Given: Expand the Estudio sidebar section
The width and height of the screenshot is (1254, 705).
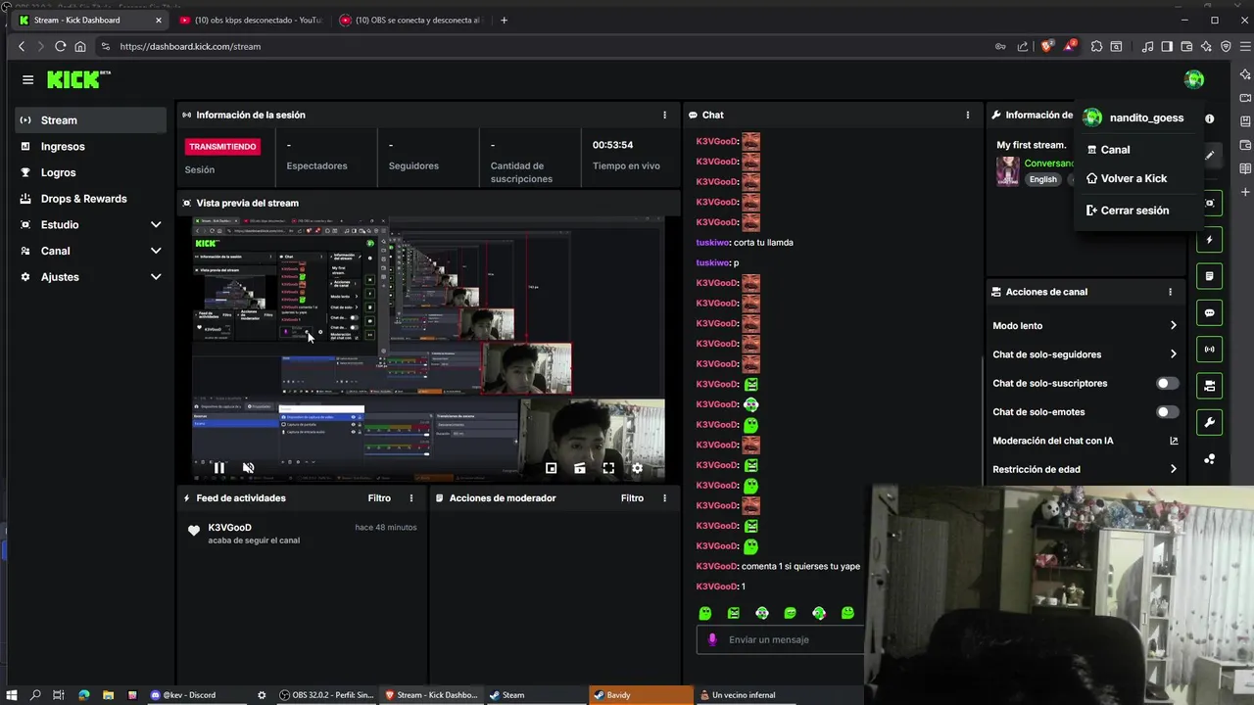Looking at the screenshot, I should [x=156, y=225].
